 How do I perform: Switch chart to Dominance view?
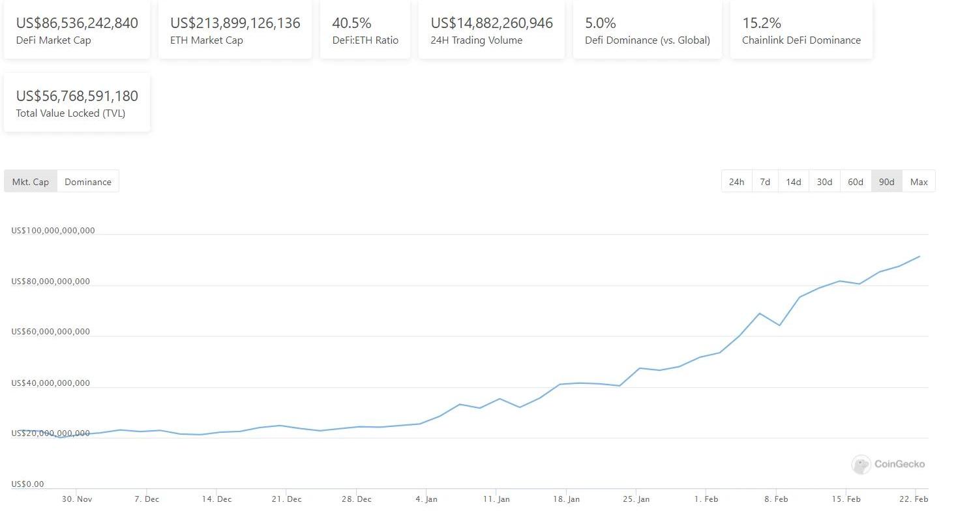[88, 182]
